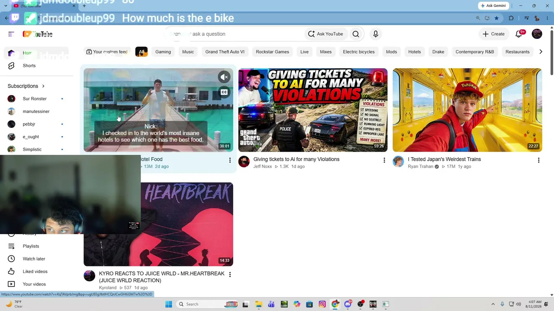Screen dimensions: 554x311
Task: Click the Ask Gemini button
Action: pyautogui.click(x=493, y=6)
